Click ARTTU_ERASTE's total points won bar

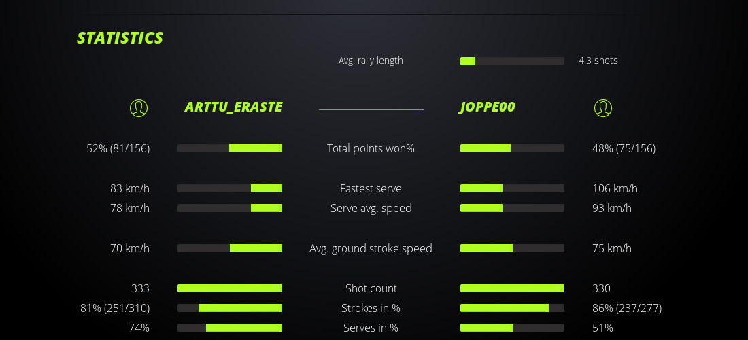click(x=230, y=148)
